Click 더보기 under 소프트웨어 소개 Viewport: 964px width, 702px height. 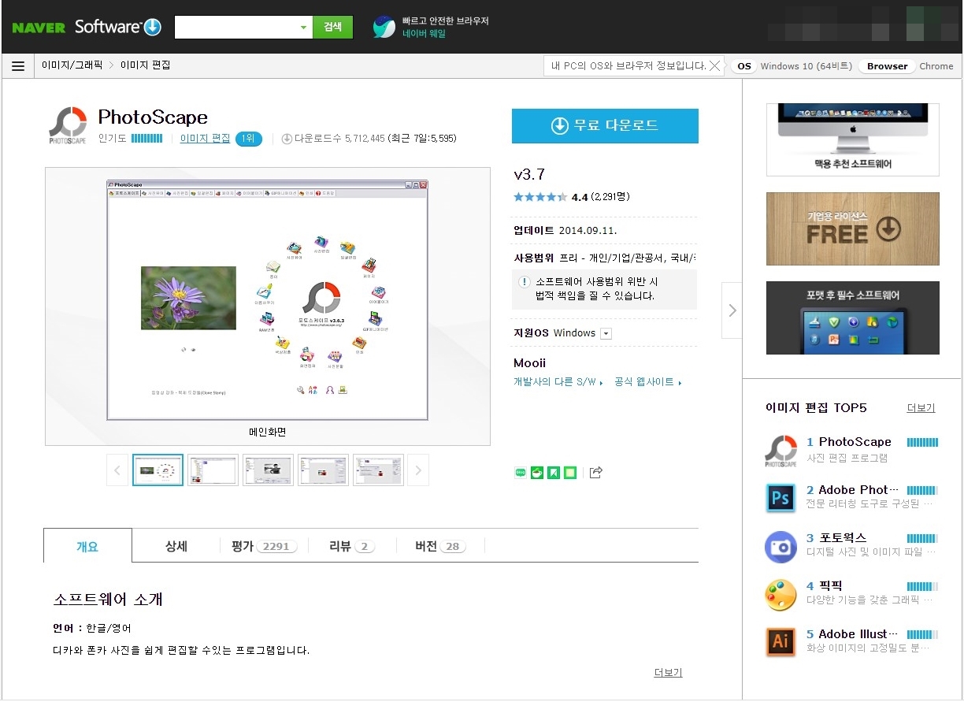click(x=668, y=673)
